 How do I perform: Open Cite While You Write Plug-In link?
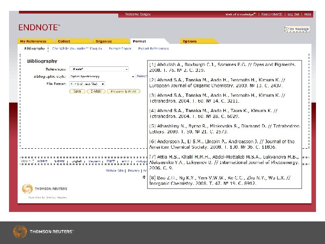(x=77, y=48)
